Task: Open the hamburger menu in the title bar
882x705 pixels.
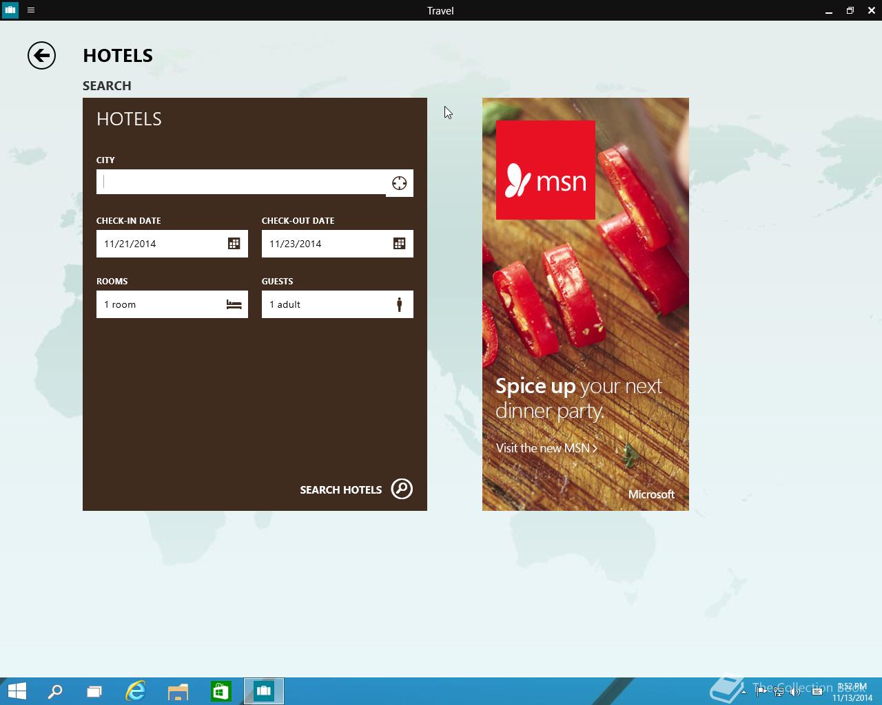Action: point(31,10)
